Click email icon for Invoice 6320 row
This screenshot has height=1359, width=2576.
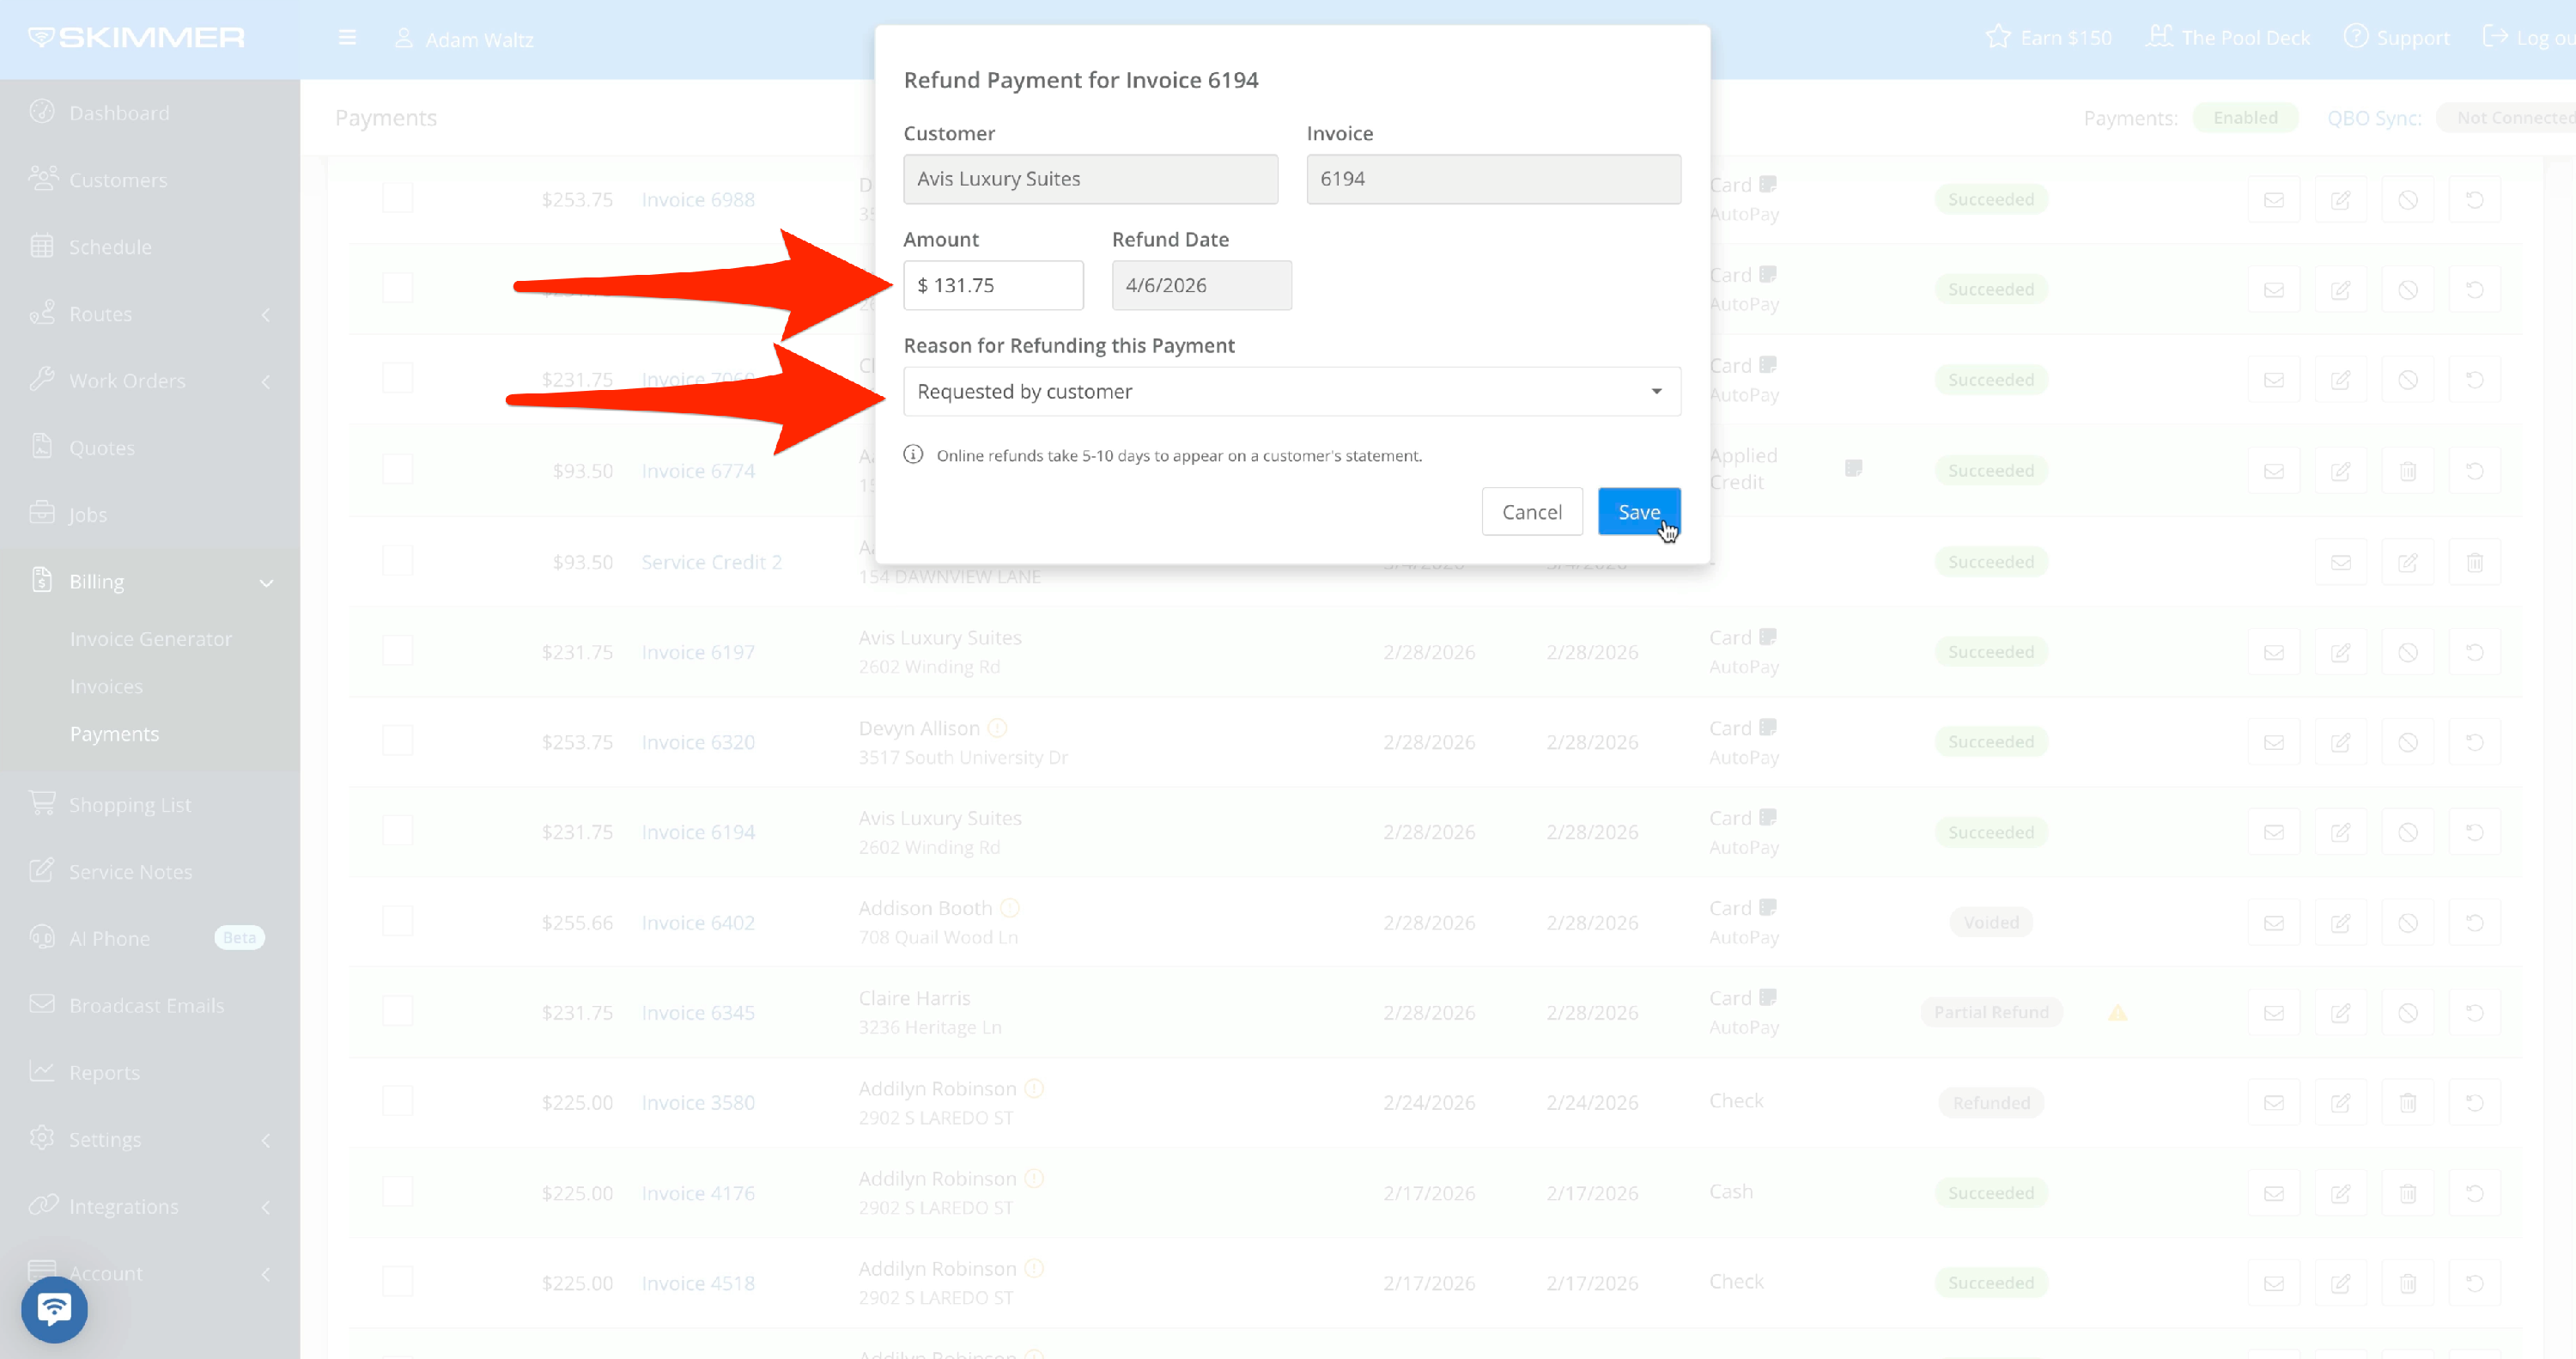pos(2273,741)
